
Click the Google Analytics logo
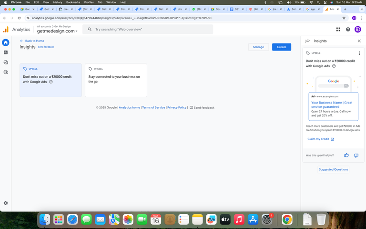point(6,30)
